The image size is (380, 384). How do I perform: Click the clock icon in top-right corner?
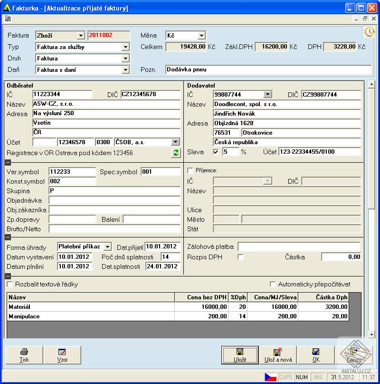point(369,32)
